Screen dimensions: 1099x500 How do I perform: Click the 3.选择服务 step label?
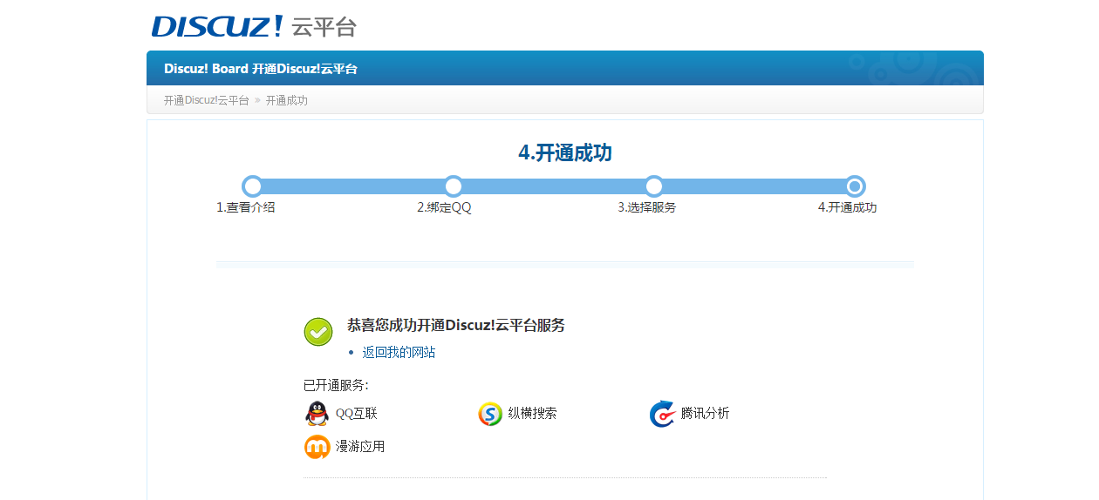[646, 207]
